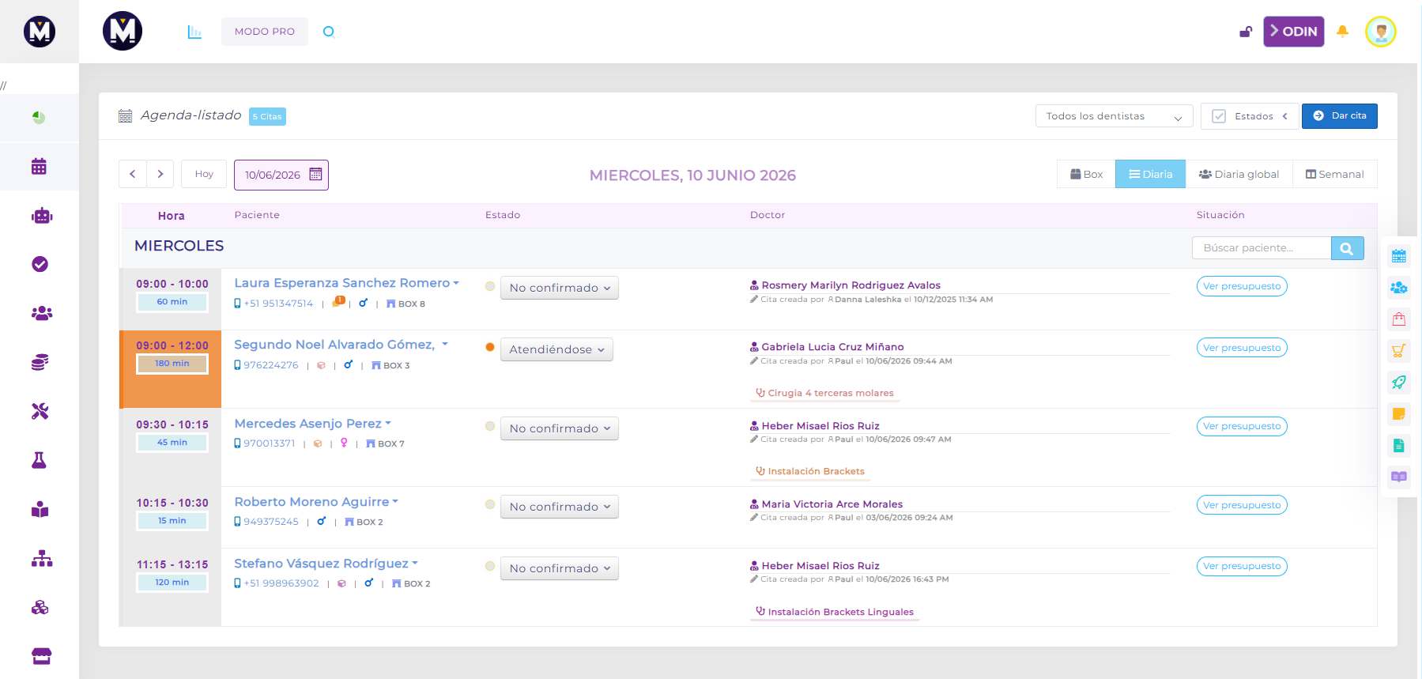Viewport: 1422px width, 679px height.
Task: Click the right panel shopping bag icon
Action: point(1399,319)
